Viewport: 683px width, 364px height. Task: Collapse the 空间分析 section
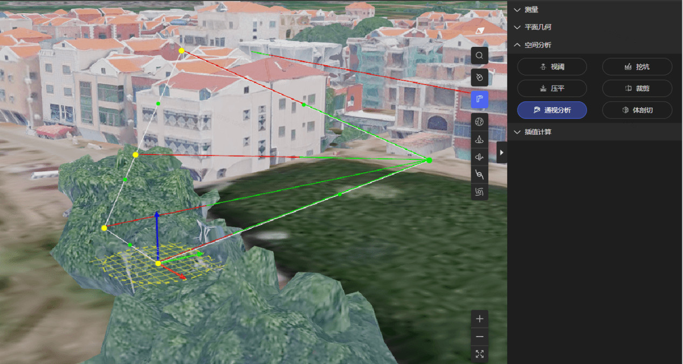(537, 45)
